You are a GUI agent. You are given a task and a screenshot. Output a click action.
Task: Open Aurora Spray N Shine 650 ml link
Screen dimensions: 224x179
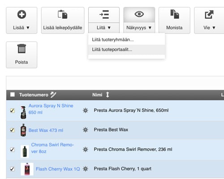click(x=51, y=109)
